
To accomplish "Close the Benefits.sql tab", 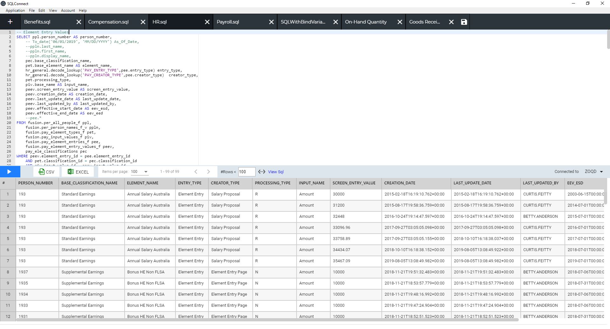I will coord(79,22).
